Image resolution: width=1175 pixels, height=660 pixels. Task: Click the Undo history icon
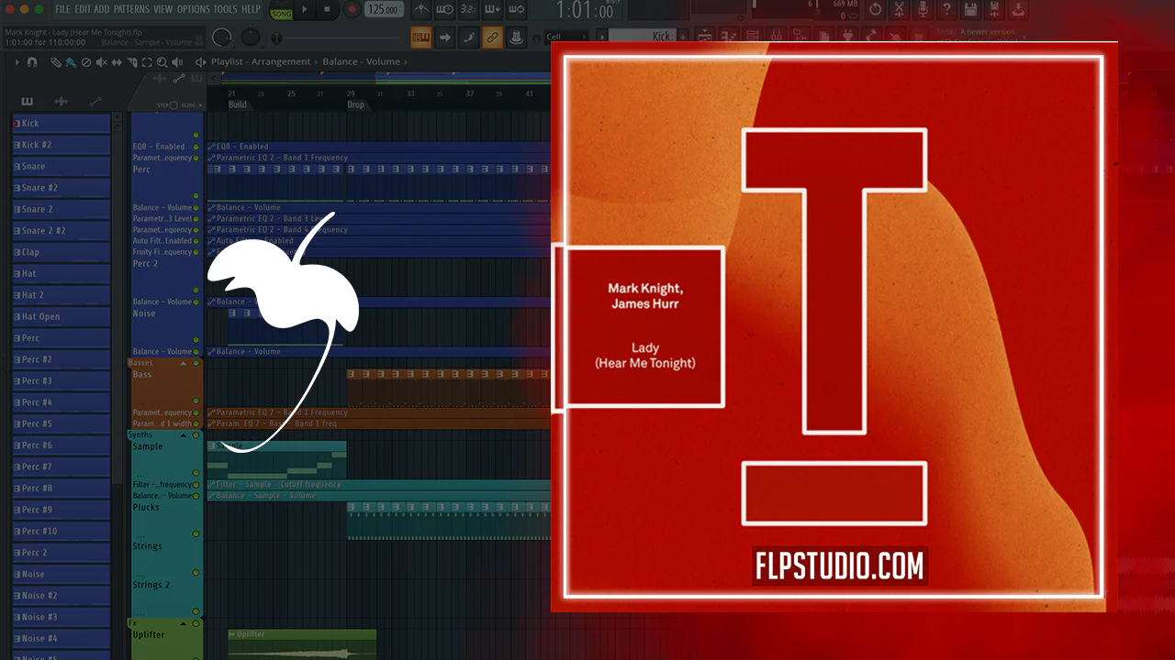click(x=875, y=10)
